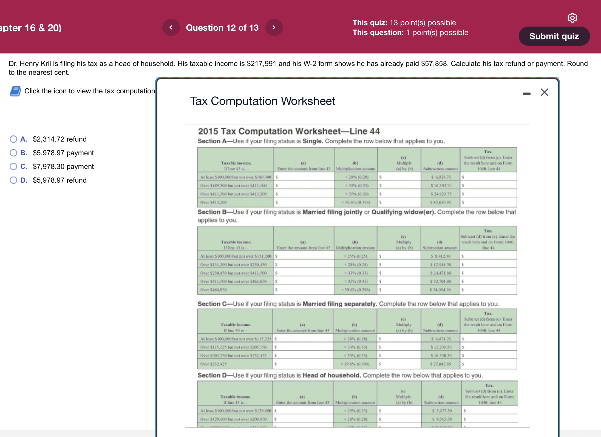Click the view tax computation link text
The width and height of the screenshot is (601, 437).
[x=89, y=91]
